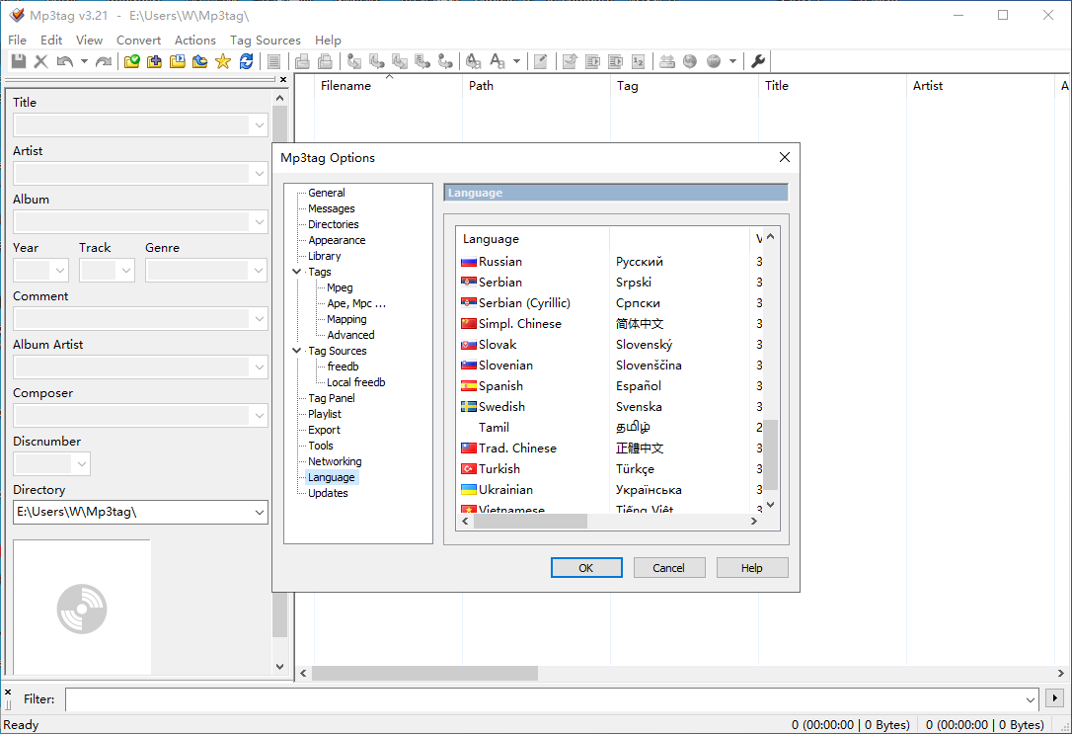The width and height of the screenshot is (1072, 734).
Task: Click the Export toolbar icon
Action: coord(570,61)
